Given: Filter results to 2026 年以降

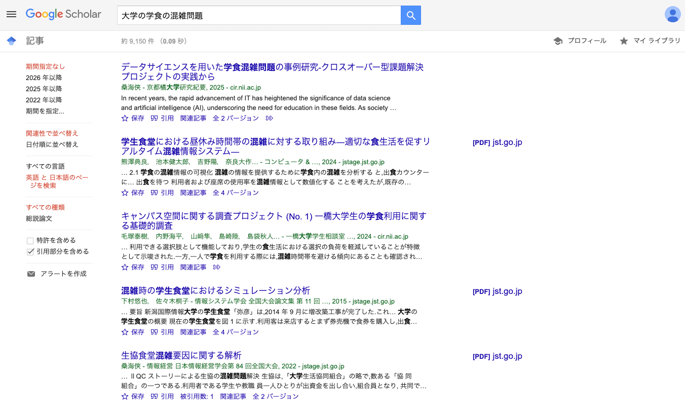Looking at the screenshot, I should coord(44,78).
